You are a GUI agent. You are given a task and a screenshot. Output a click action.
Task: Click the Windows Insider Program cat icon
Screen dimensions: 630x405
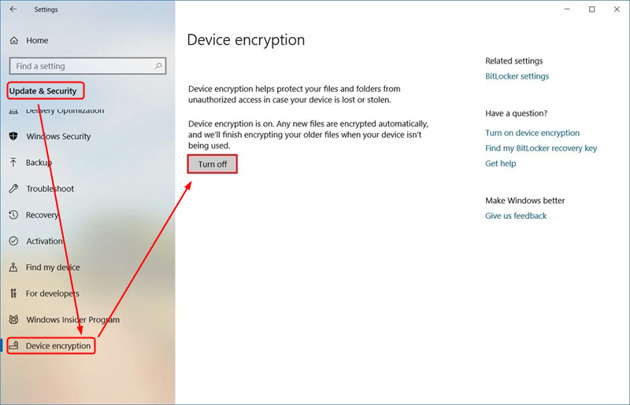(x=13, y=319)
